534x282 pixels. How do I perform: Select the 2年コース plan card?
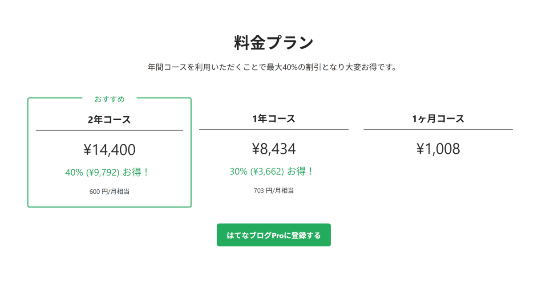coord(109,152)
